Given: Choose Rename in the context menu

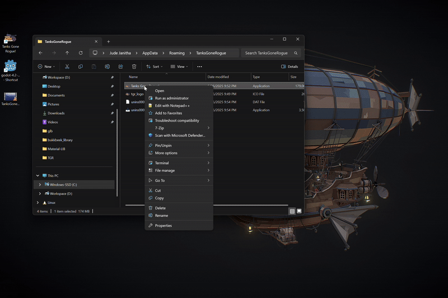Looking at the screenshot, I should click(179, 216).
